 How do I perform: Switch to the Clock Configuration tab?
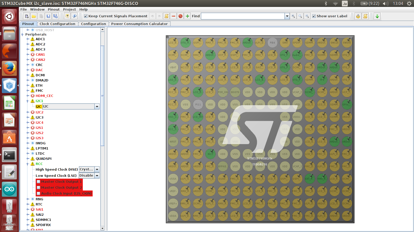click(x=57, y=24)
